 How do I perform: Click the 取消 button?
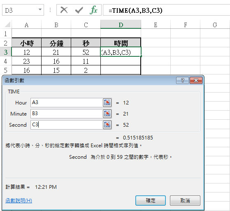[x=185, y=200]
